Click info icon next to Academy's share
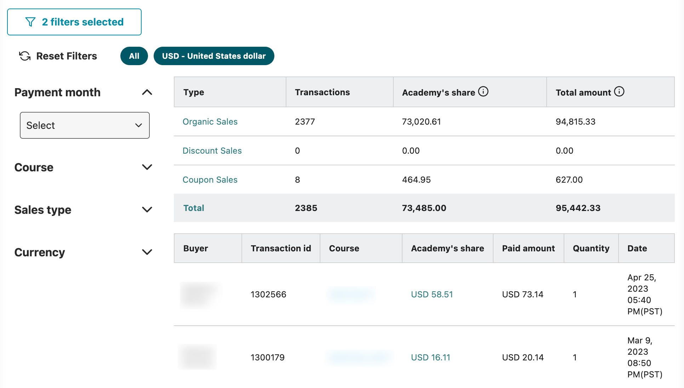The width and height of the screenshot is (684, 388). pos(483,92)
